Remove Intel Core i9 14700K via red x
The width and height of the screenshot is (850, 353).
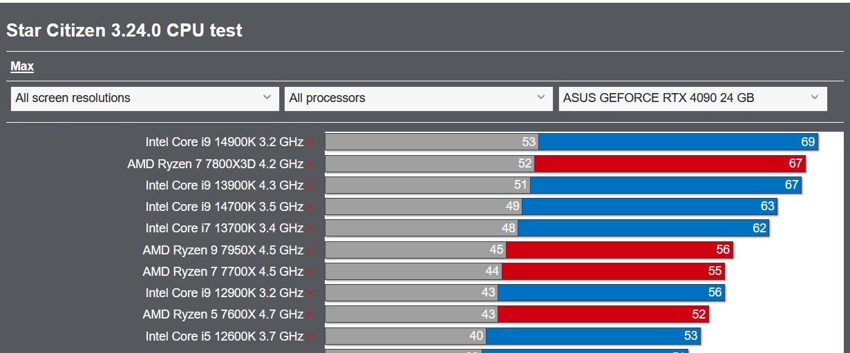pyautogui.click(x=311, y=208)
